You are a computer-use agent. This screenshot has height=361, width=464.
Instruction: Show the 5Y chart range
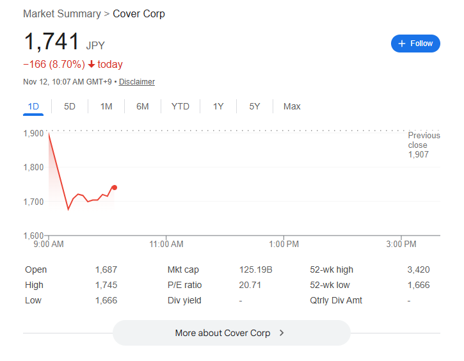pyautogui.click(x=255, y=106)
